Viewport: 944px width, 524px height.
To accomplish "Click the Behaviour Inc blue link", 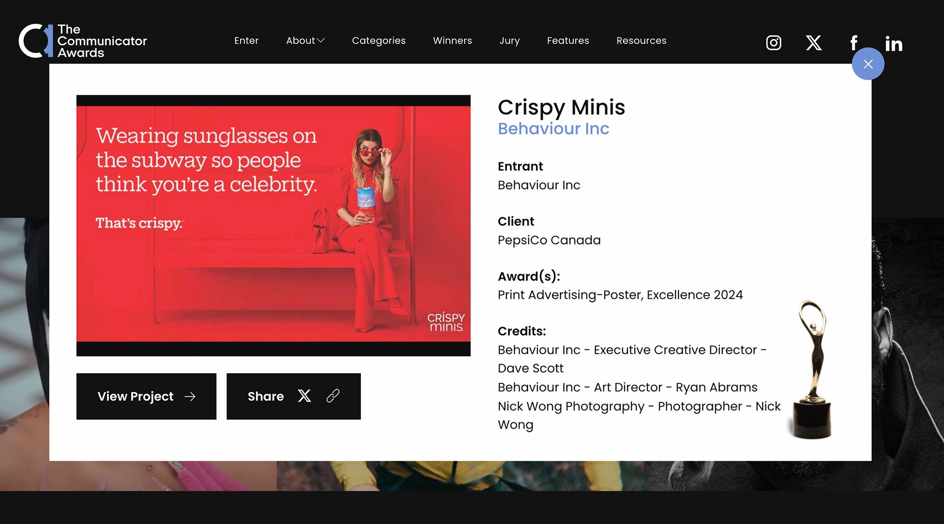I will (x=553, y=129).
